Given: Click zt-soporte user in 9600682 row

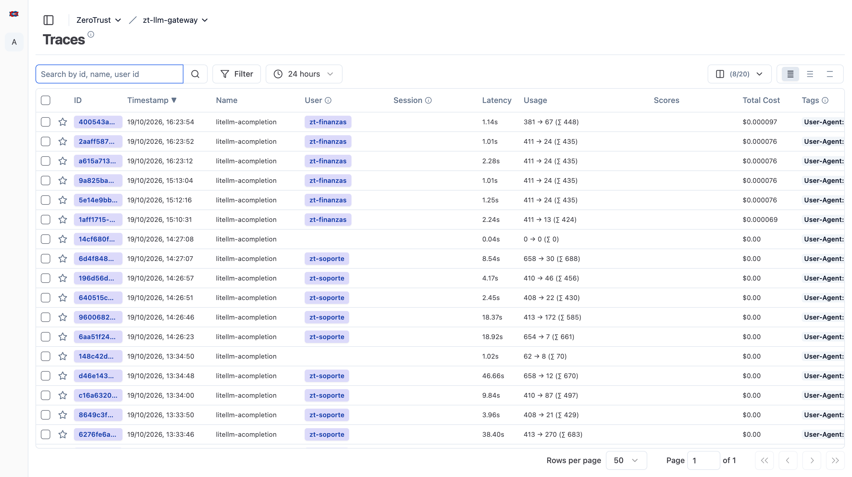Looking at the screenshot, I should coord(327,317).
